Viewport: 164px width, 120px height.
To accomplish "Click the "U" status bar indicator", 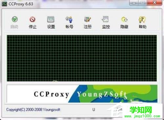I will coord(94,110).
